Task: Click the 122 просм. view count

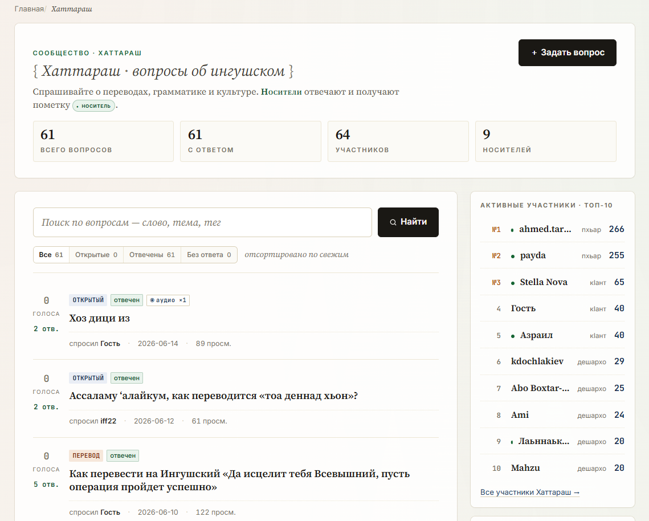Action: pos(215,512)
